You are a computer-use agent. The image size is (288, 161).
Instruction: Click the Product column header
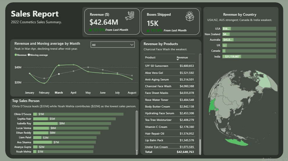click(150, 58)
